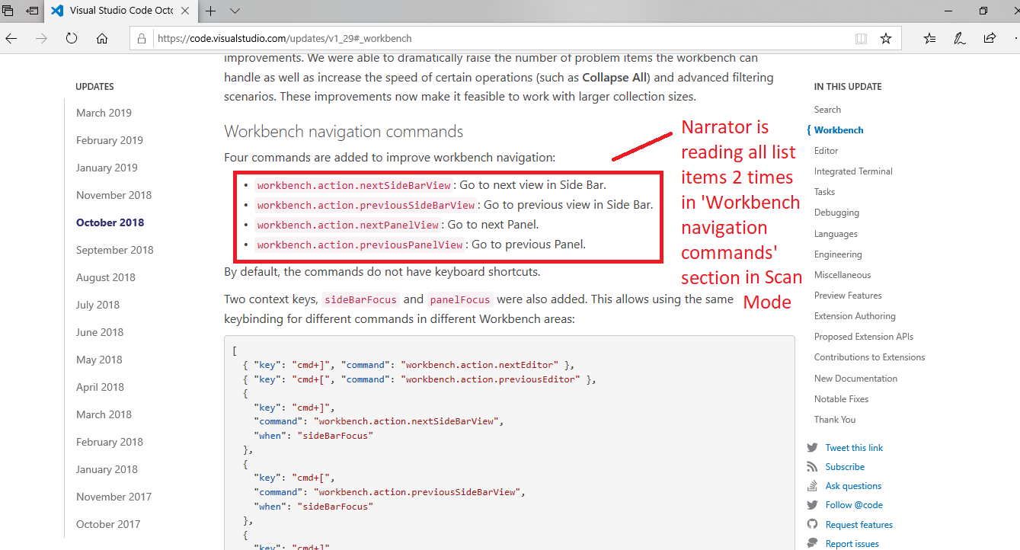Click the Add notes pen icon
This screenshot has height=550, width=1020.
960,38
